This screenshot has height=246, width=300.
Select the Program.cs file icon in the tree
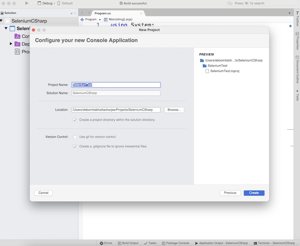pyautogui.click(x=17, y=52)
